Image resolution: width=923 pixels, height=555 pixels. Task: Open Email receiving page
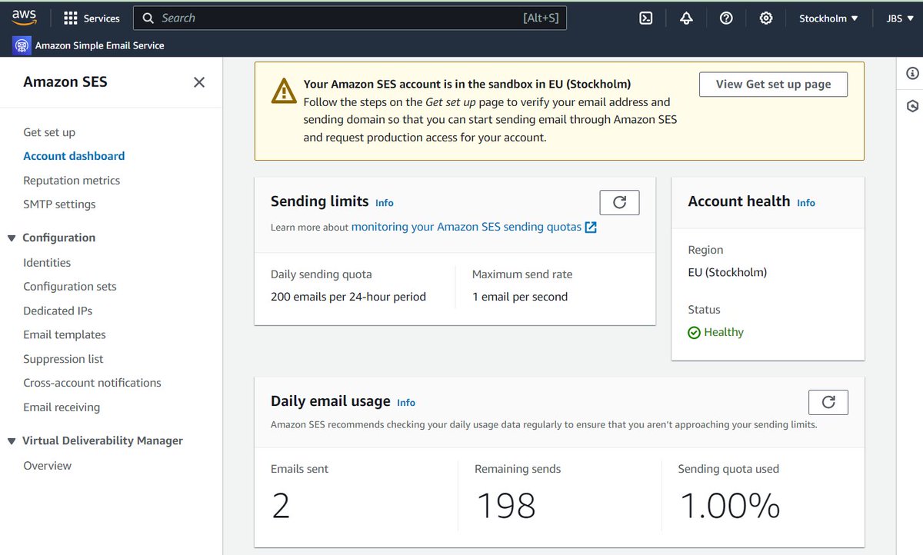click(x=62, y=407)
